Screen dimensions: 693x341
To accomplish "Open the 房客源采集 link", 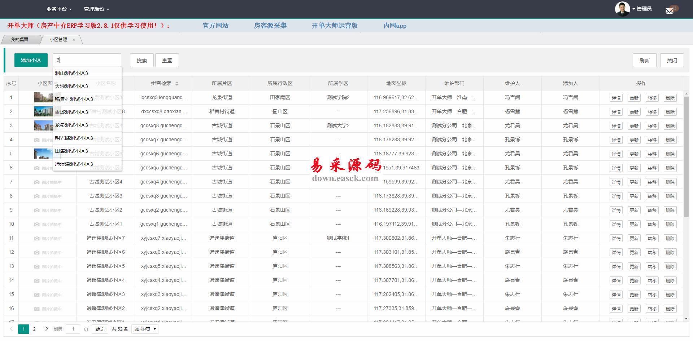I will pos(270,26).
